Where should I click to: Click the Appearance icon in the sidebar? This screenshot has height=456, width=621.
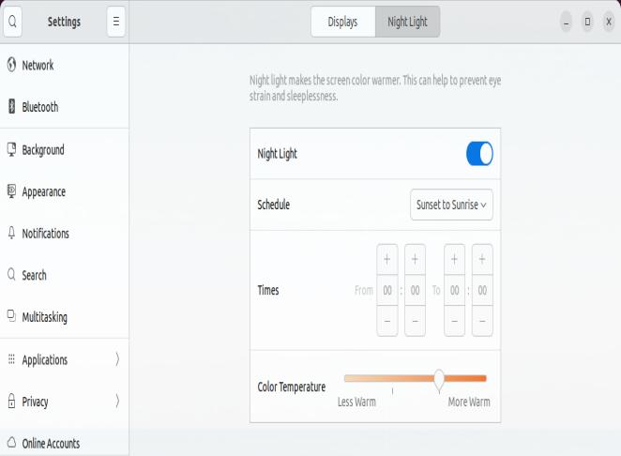click(11, 191)
